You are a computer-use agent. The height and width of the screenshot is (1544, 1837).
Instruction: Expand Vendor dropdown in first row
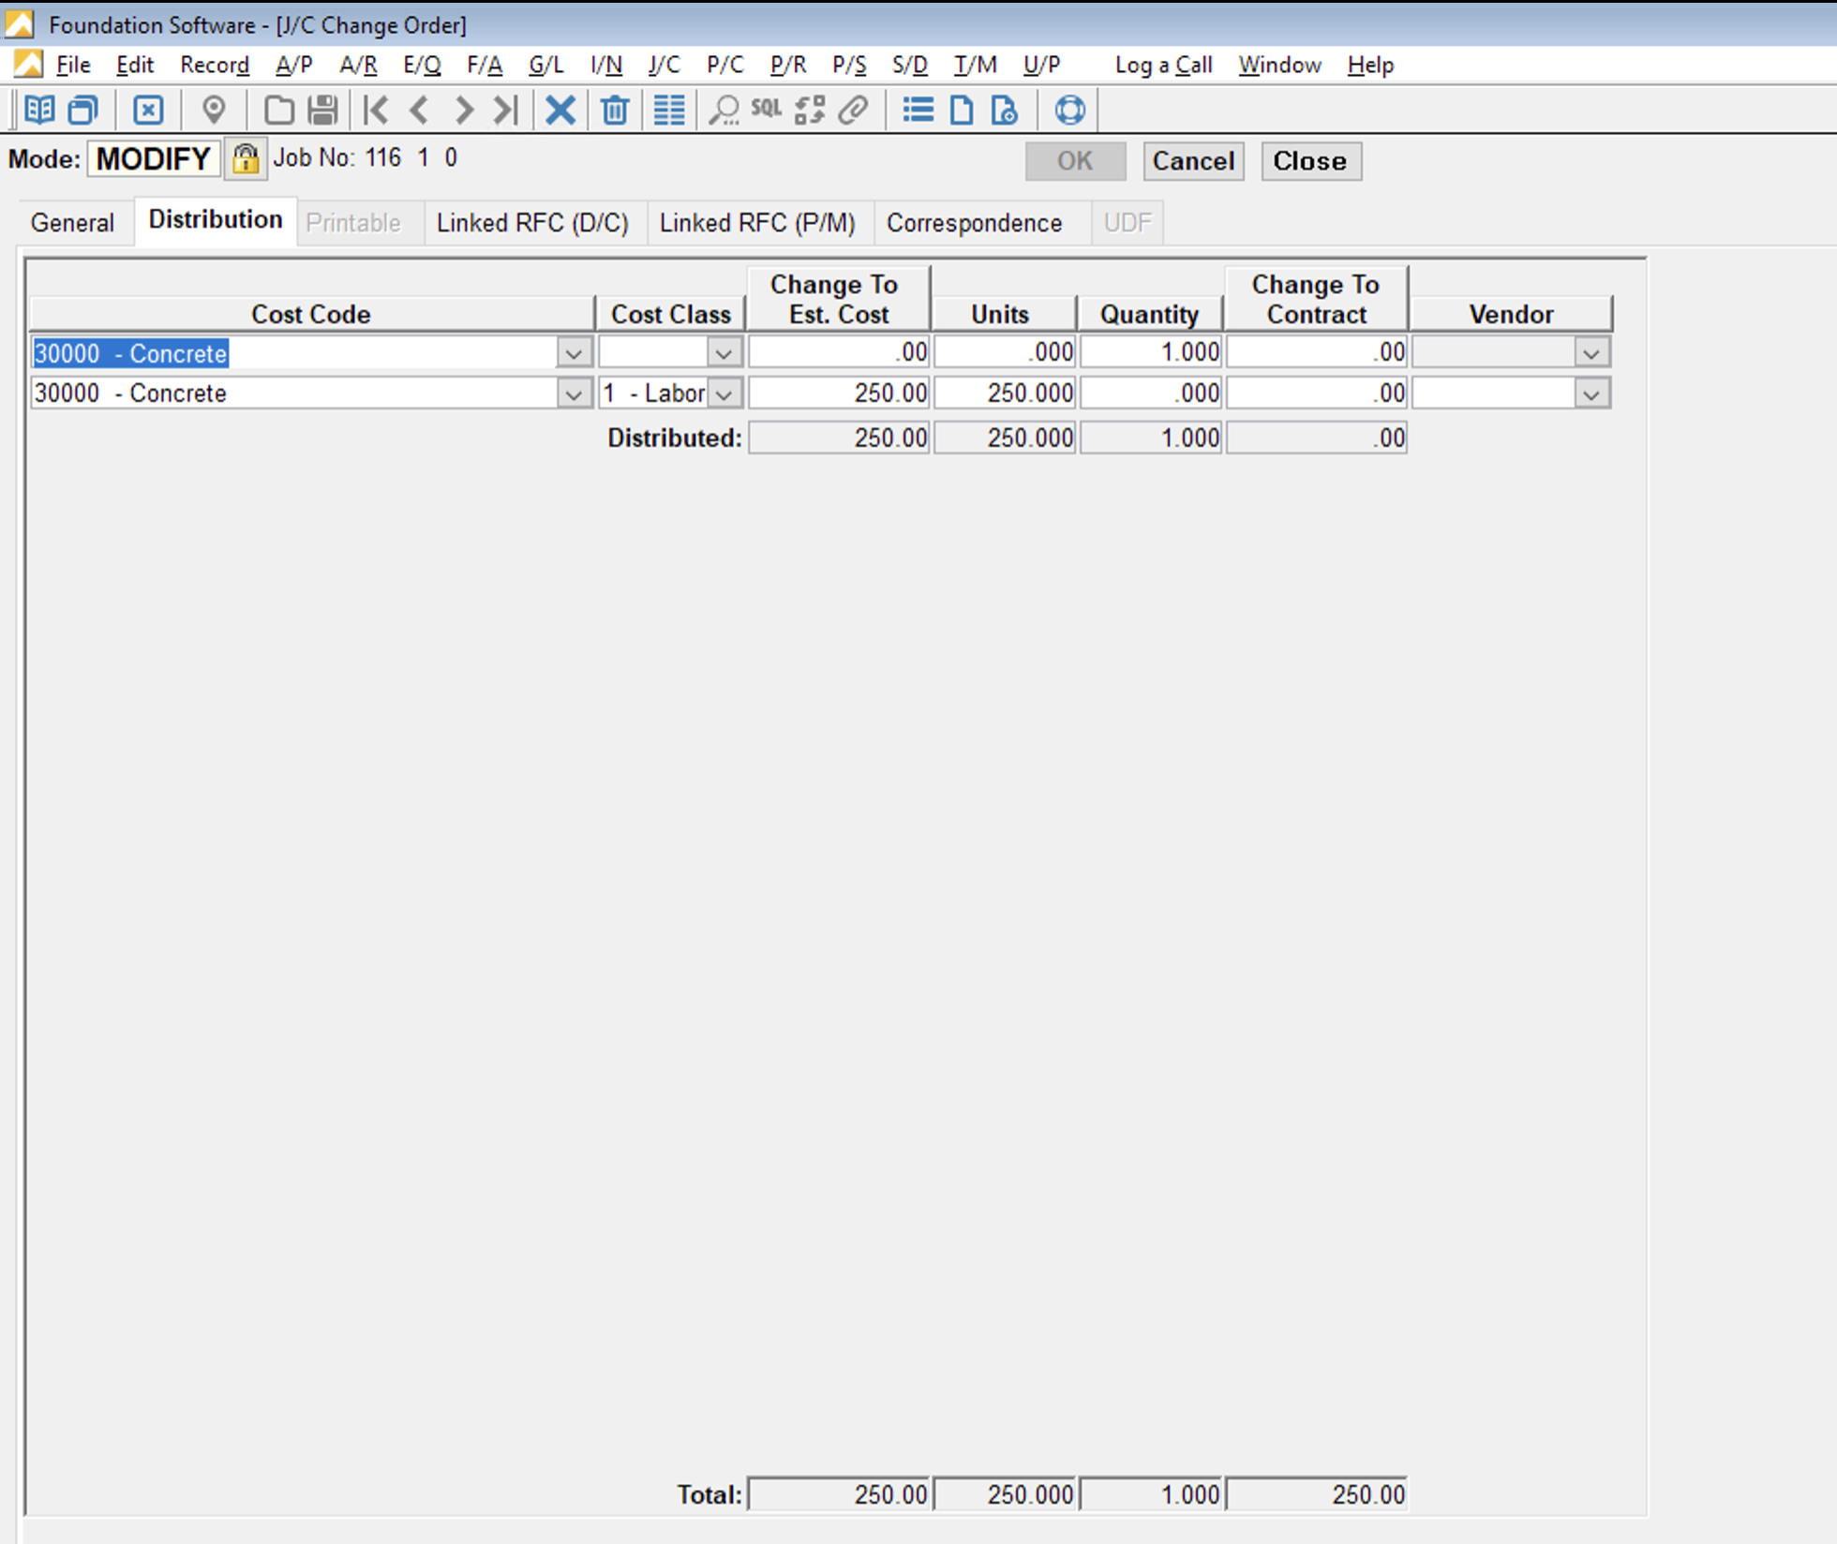1591,353
